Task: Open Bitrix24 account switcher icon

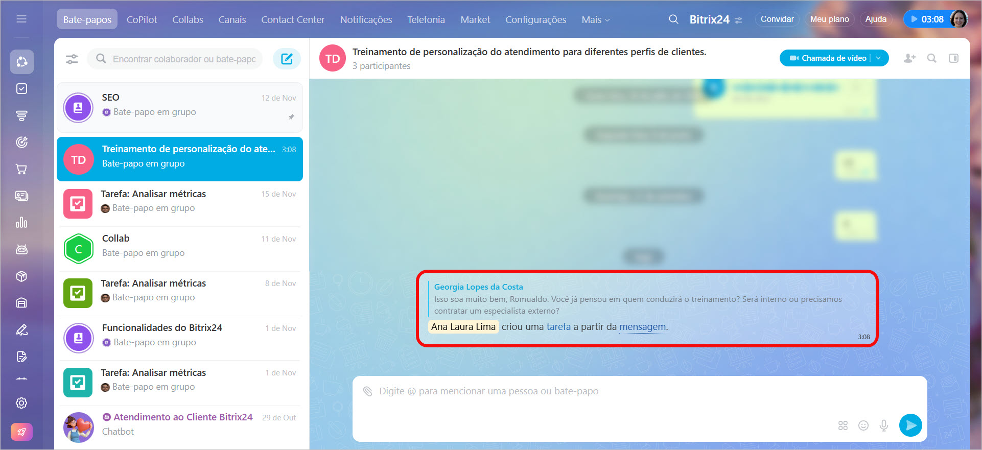Action: pos(738,20)
